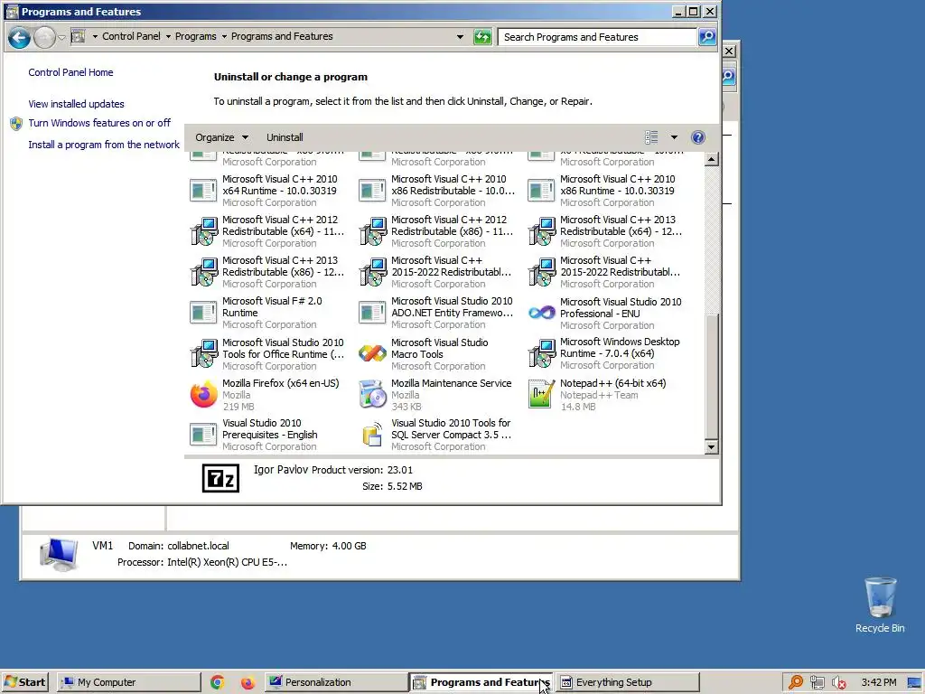Image resolution: width=925 pixels, height=694 pixels.
Task: Expand the Control Panel breadcrumb arrow
Action: [168, 36]
